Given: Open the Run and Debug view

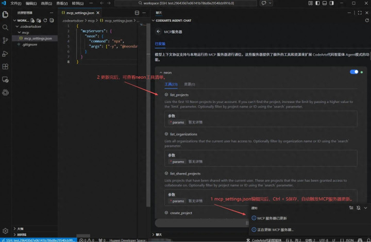Looking at the screenshot, I should pyautogui.click(x=5, y=54).
